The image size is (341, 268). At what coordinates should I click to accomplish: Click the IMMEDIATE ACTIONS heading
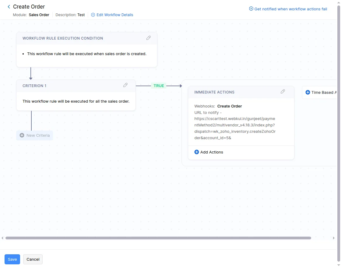214,92
